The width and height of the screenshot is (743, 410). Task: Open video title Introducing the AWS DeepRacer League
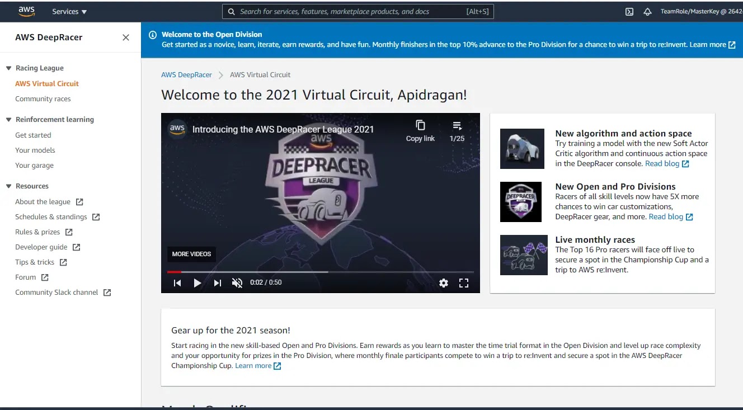[x=283, y=129]
